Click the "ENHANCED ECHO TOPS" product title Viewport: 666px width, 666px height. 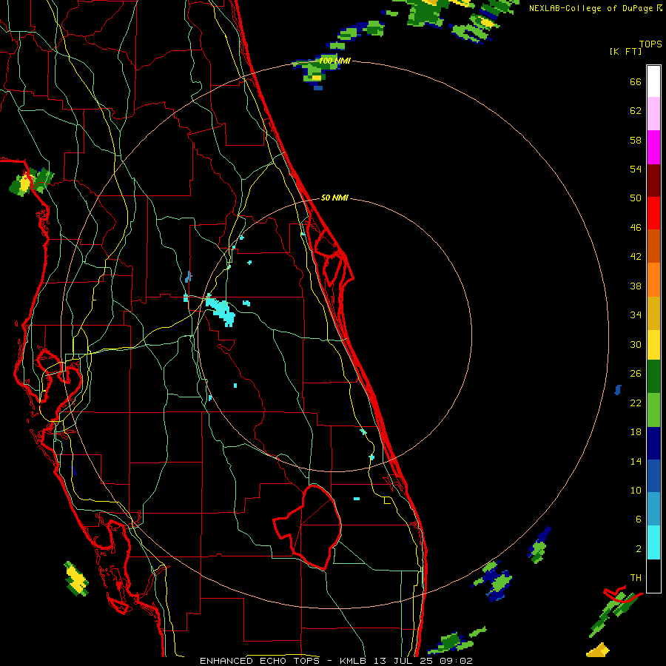click(x=260, y=661)
